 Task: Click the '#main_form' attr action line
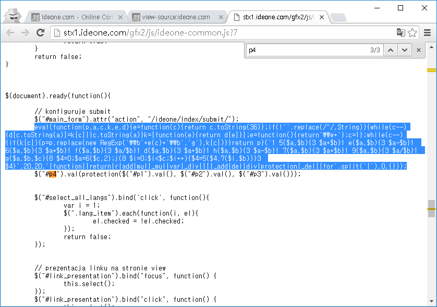pos(137,120)
